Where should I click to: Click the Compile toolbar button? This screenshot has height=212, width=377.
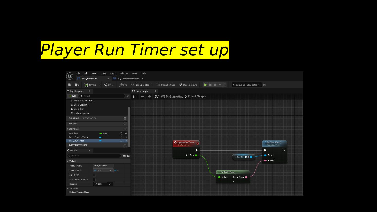[90, 85]
